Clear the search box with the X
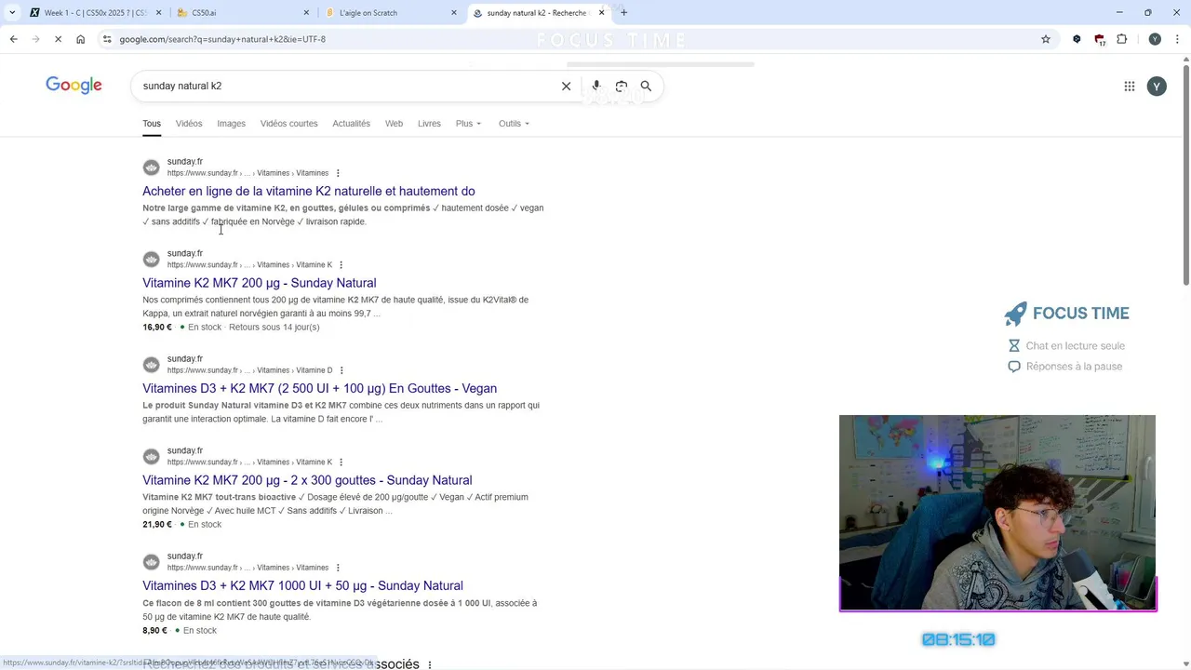Screen dimensions: 1191x670 pos(566,86)
